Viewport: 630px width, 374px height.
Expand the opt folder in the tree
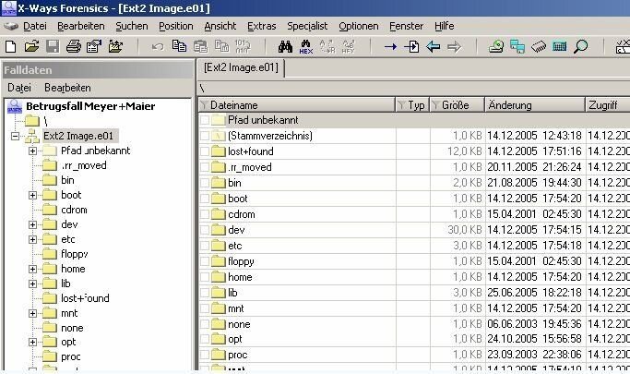(32, 342)
